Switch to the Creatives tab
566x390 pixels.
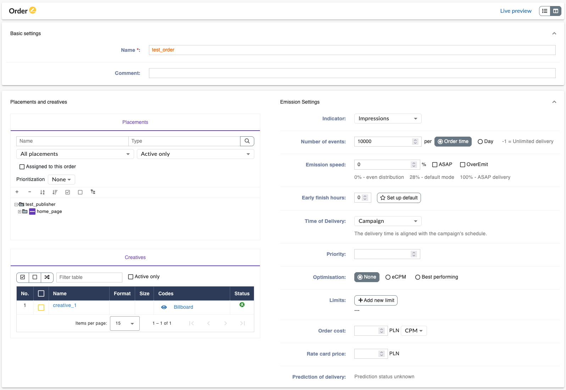pos(135,257)
